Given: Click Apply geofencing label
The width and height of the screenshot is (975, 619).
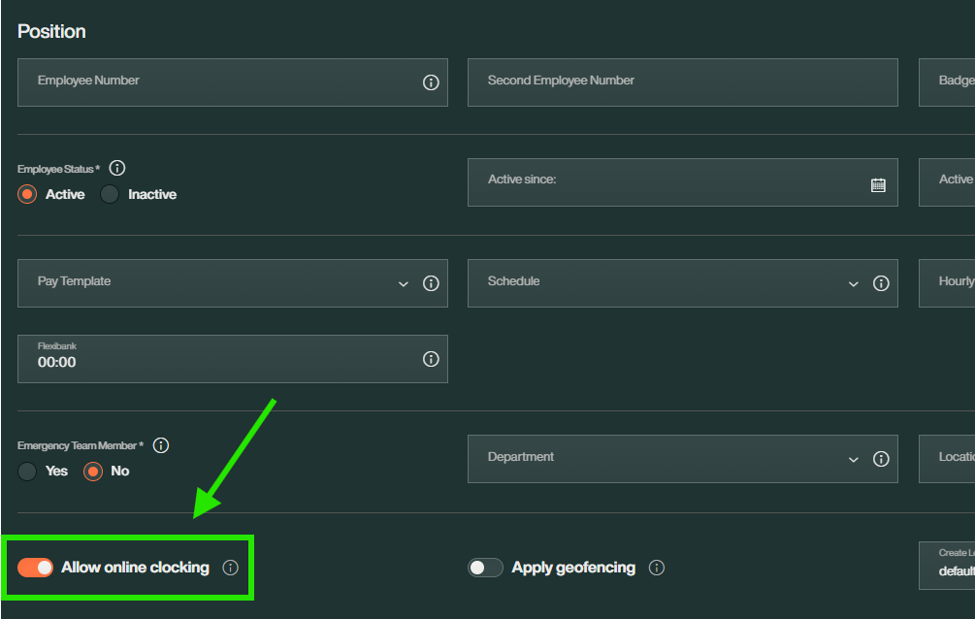Looking at the screenshot, I should point(573,568).
